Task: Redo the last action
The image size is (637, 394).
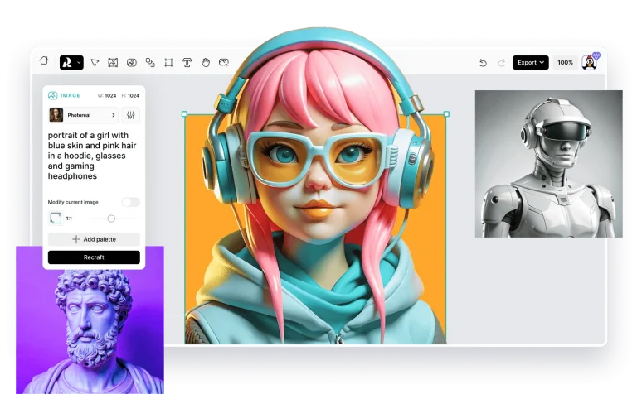Action: point(502,63)
